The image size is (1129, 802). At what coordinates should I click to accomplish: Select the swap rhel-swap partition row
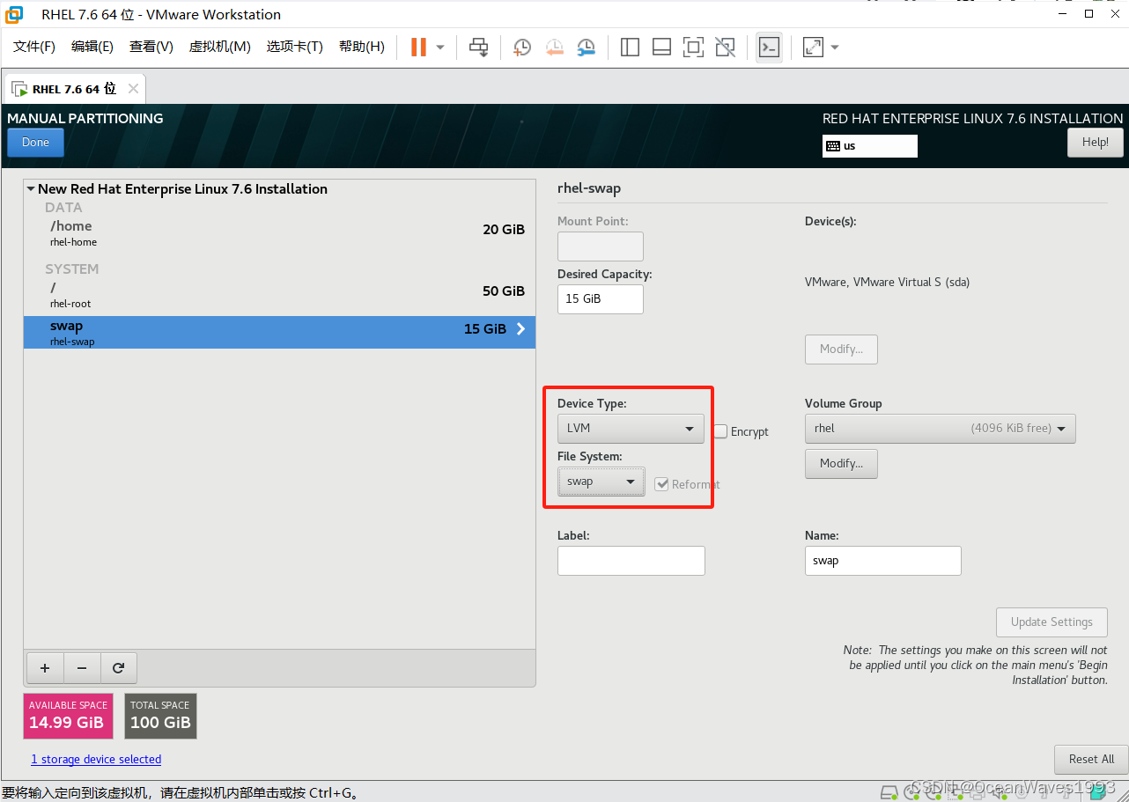(279, 332)
